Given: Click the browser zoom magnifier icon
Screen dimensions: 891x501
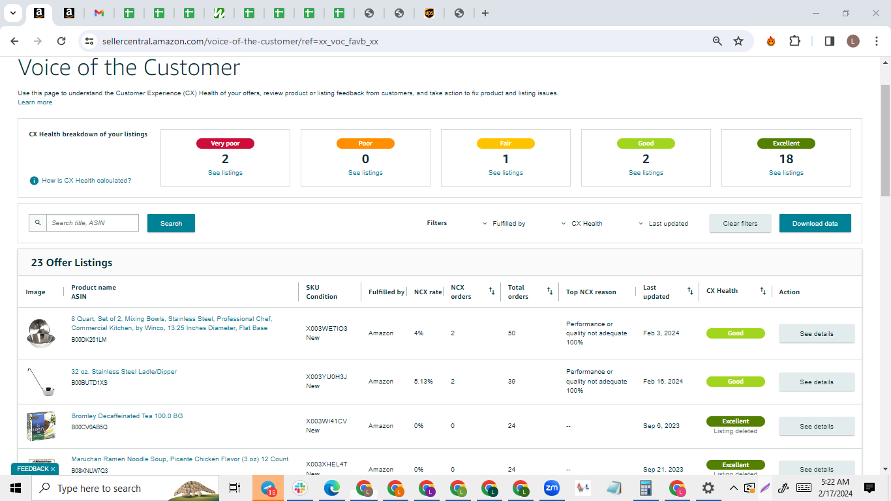Looking at the screenshot, I should pos(717,41).
